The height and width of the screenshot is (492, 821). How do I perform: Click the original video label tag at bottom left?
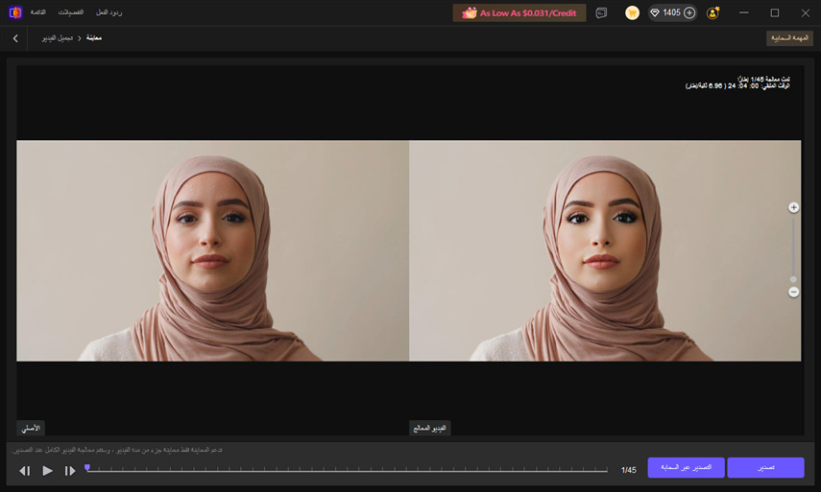(x=31, y=428)
